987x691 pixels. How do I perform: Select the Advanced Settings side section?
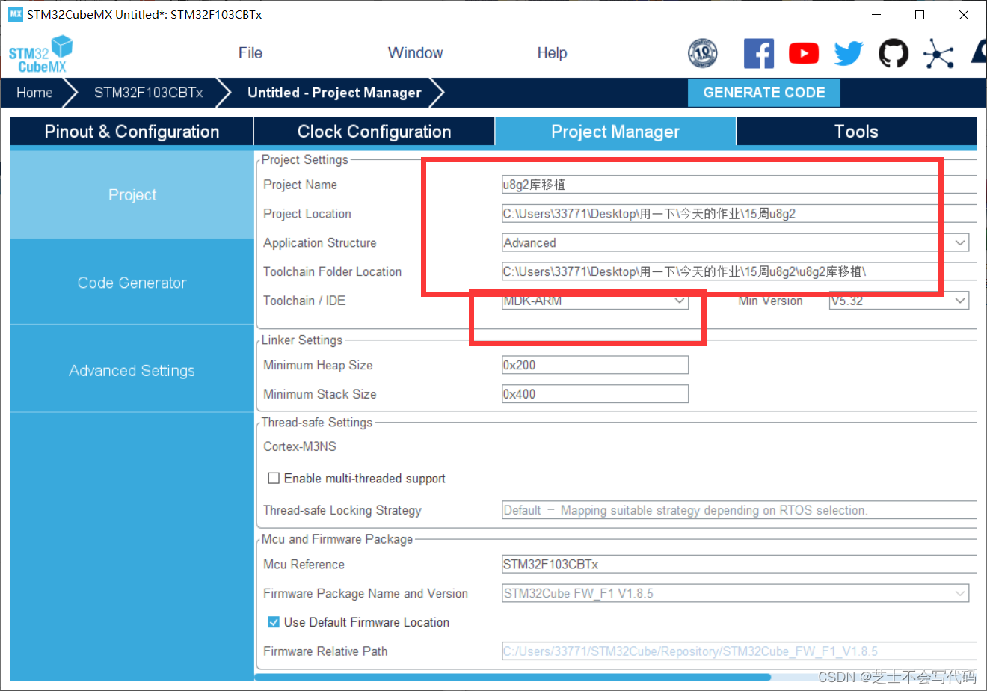click(x=132, y=371)
